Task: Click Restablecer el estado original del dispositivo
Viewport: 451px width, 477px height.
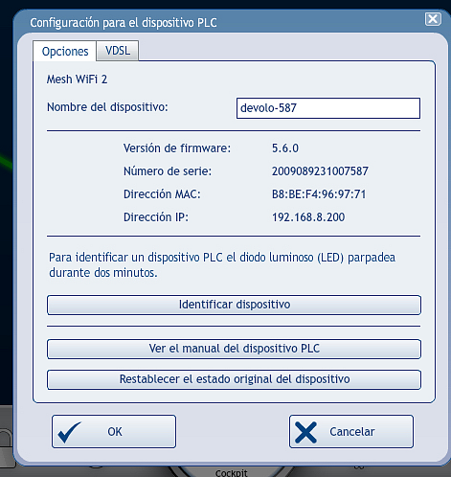Action: 234,379
